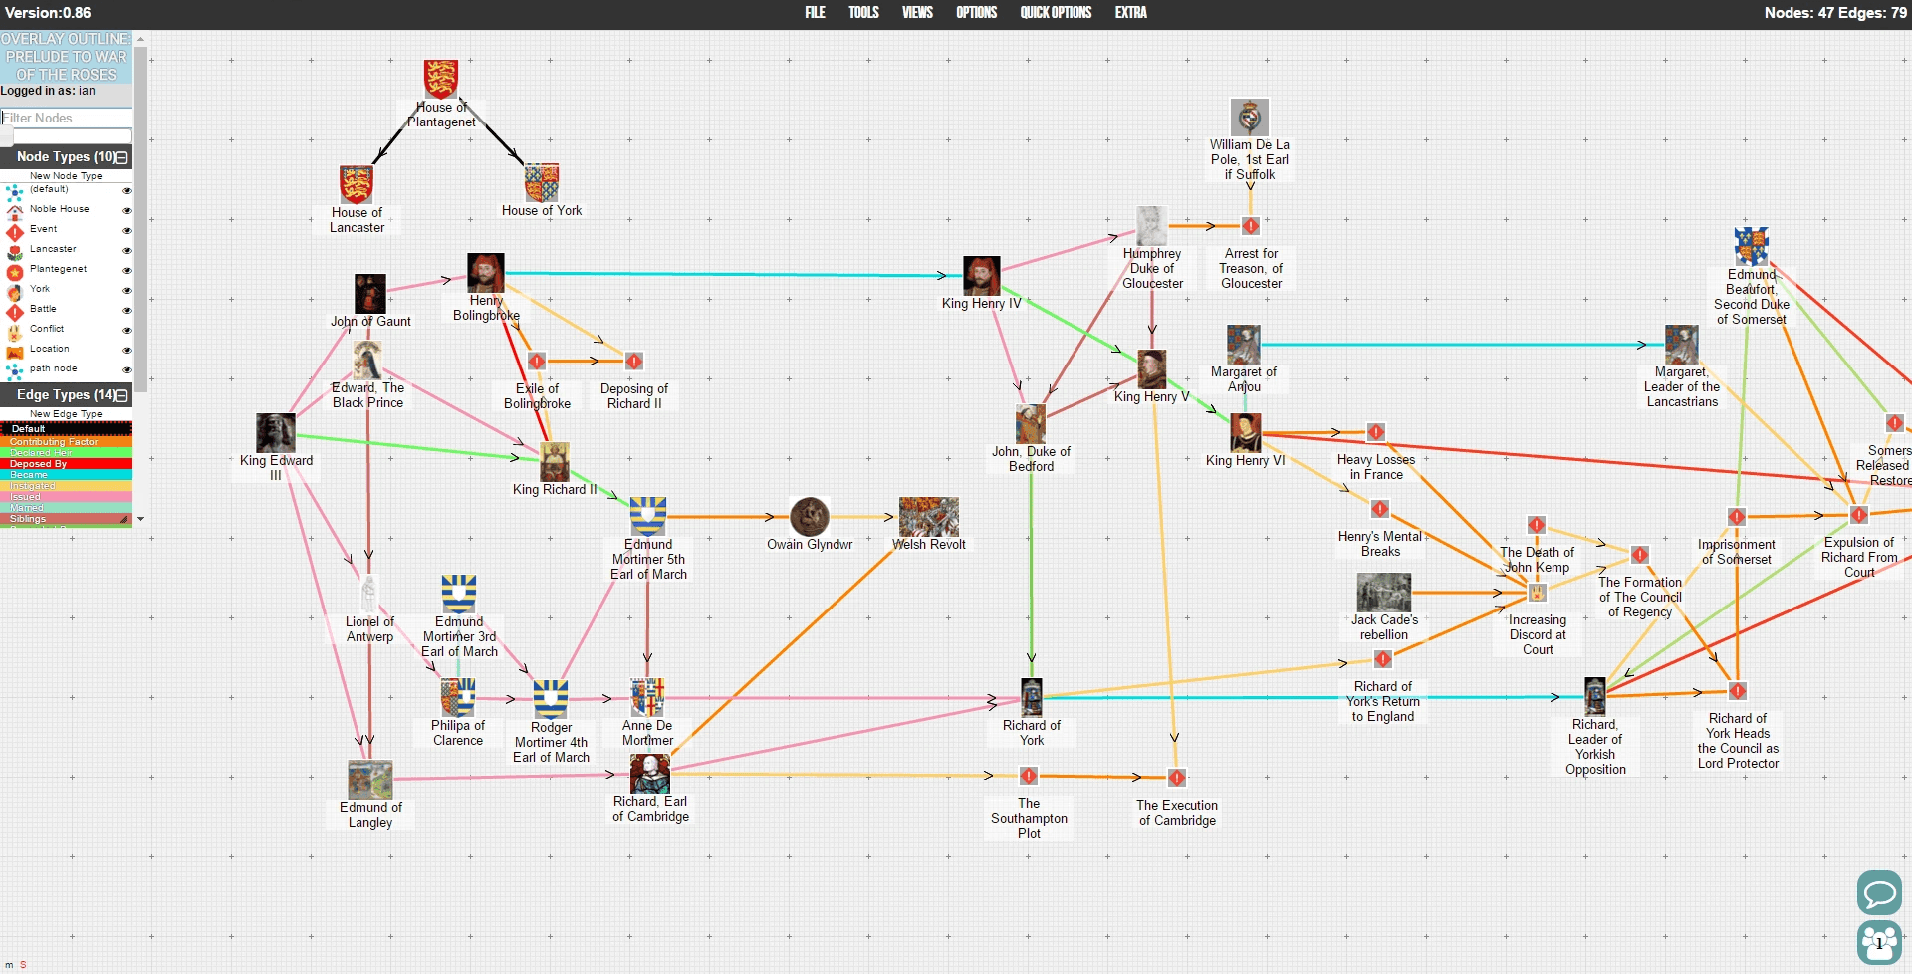Screen dimensions: 1912x974
Task: Hide the path node type
Action: pos(126,369)
